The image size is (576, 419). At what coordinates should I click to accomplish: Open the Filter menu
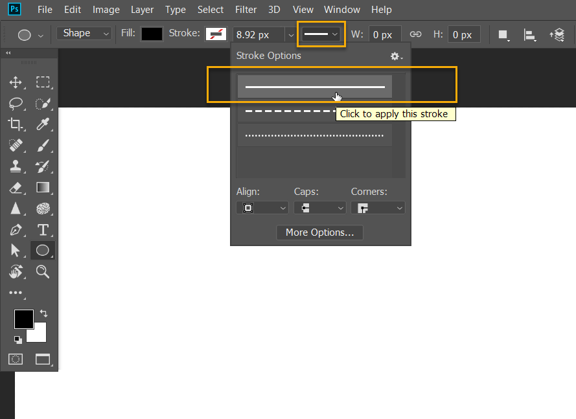[246, 9]
